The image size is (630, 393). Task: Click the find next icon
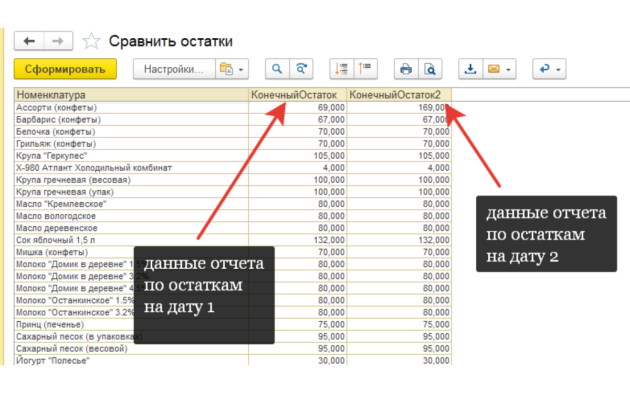[x=301, y=69]
